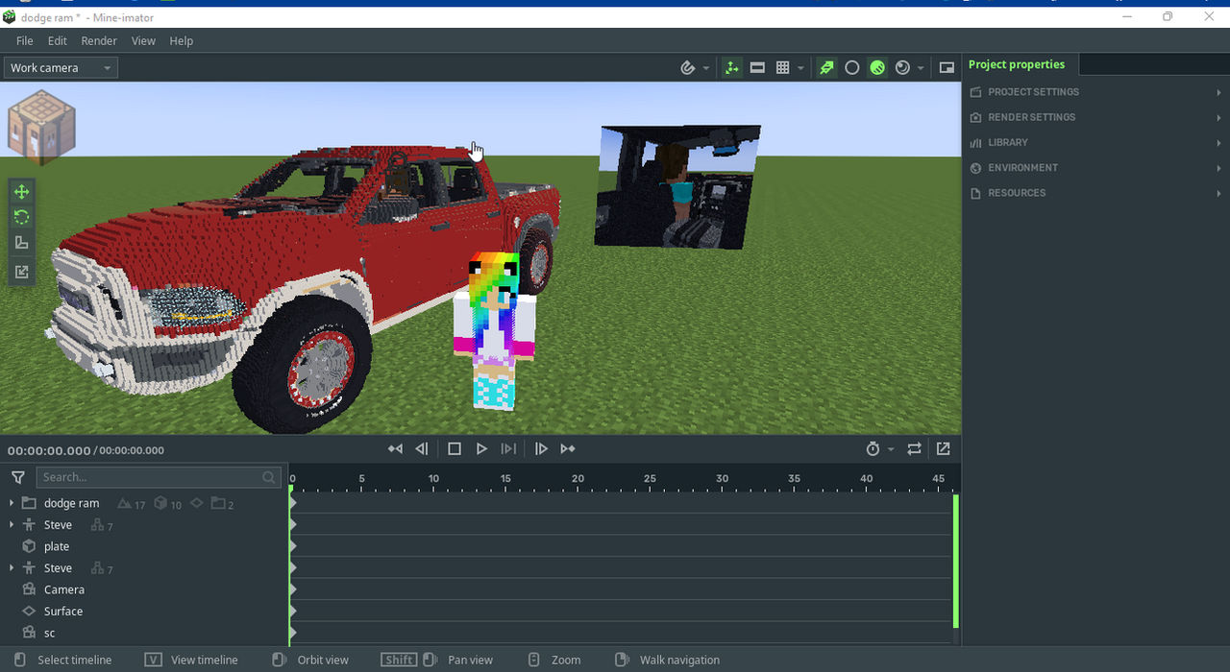
Task: Pop out the timeline into a separate window
Action: tap(944, 449)
